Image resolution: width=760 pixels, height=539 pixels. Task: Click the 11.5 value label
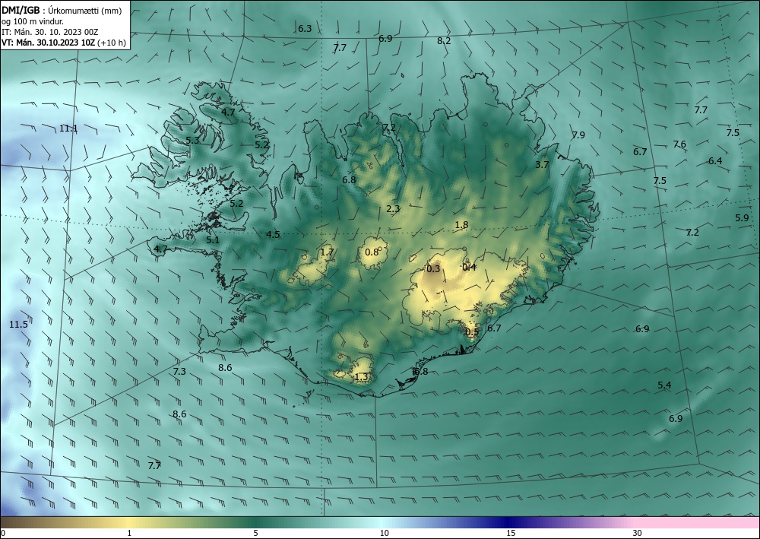pos(18,325)
